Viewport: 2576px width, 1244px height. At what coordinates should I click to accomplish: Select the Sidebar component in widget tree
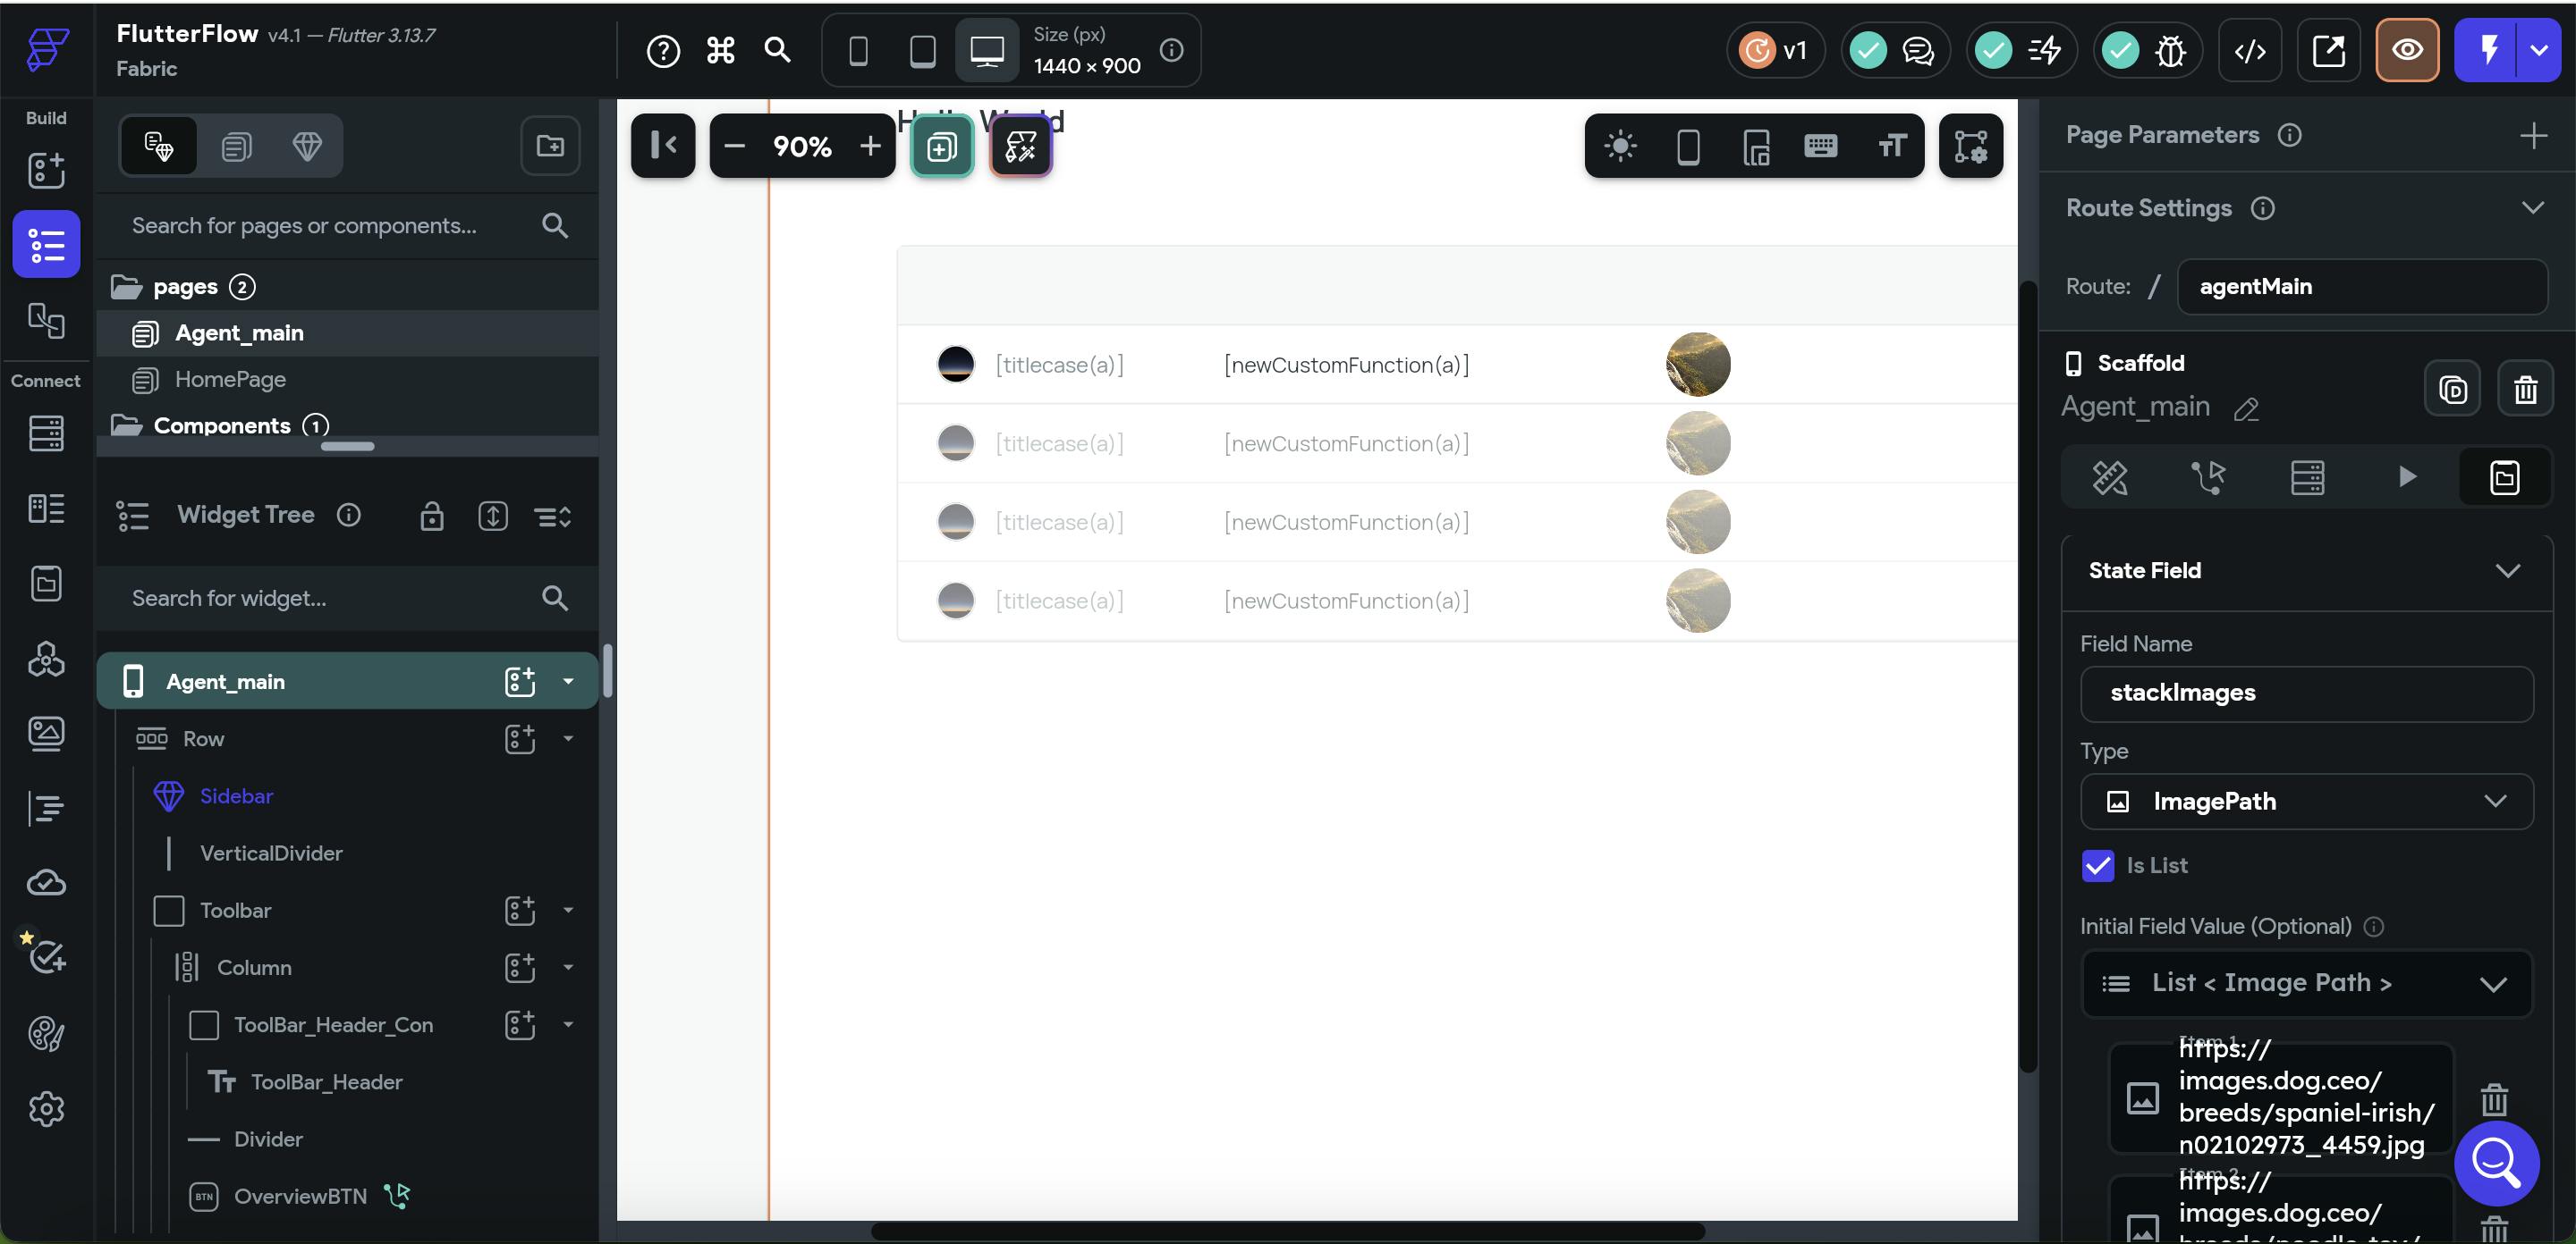click(236, 796)
